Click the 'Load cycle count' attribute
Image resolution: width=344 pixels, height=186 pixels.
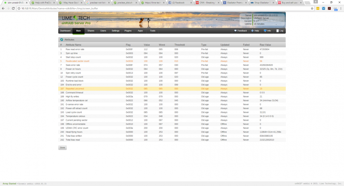point(74,112)
